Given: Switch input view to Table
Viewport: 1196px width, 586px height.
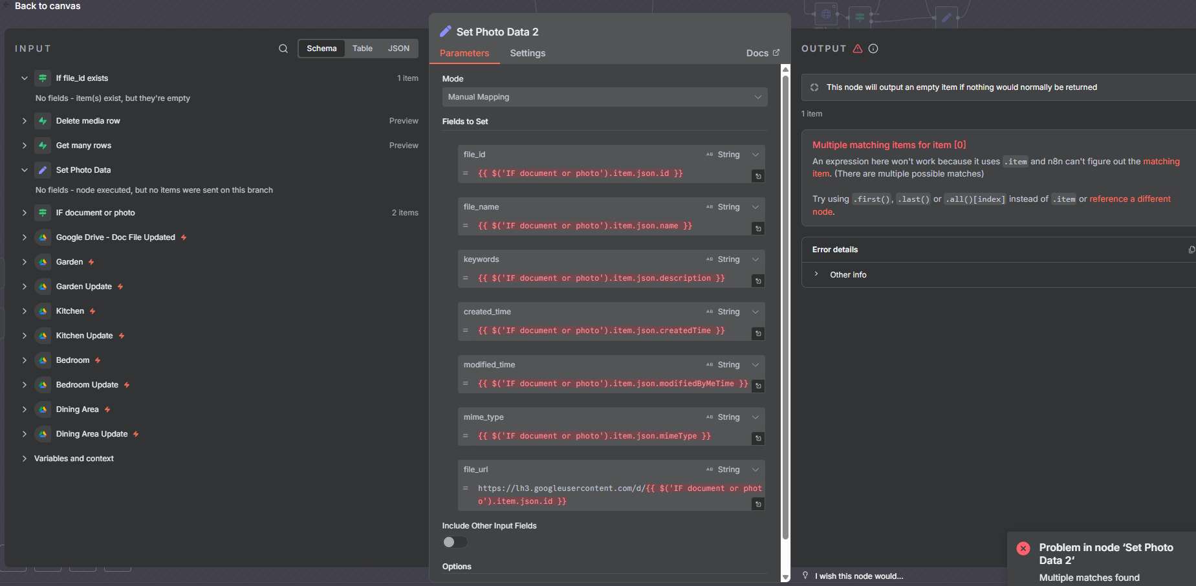Looking at the screenshot, I should pos(362,49).
